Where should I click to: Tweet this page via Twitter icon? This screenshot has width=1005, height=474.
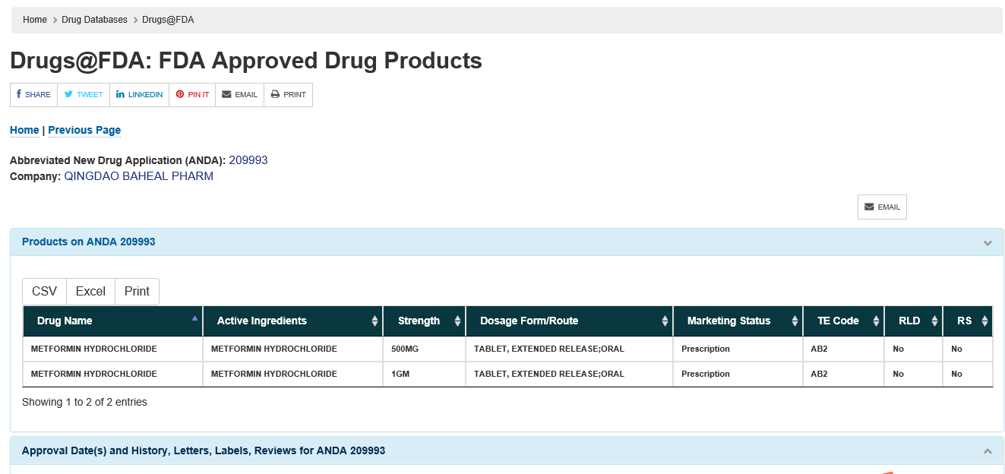click(x=84, y=95)
